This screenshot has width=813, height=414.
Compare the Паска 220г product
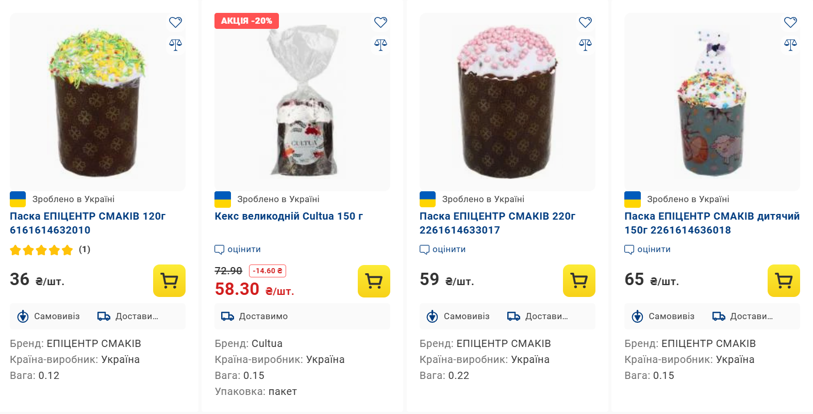coord(585,45)
